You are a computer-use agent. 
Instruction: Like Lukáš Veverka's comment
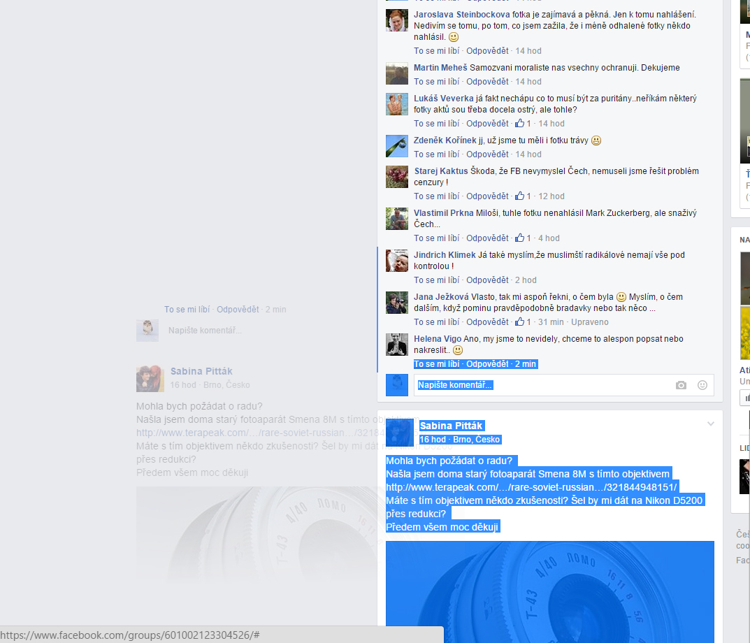tap(437, 124)
